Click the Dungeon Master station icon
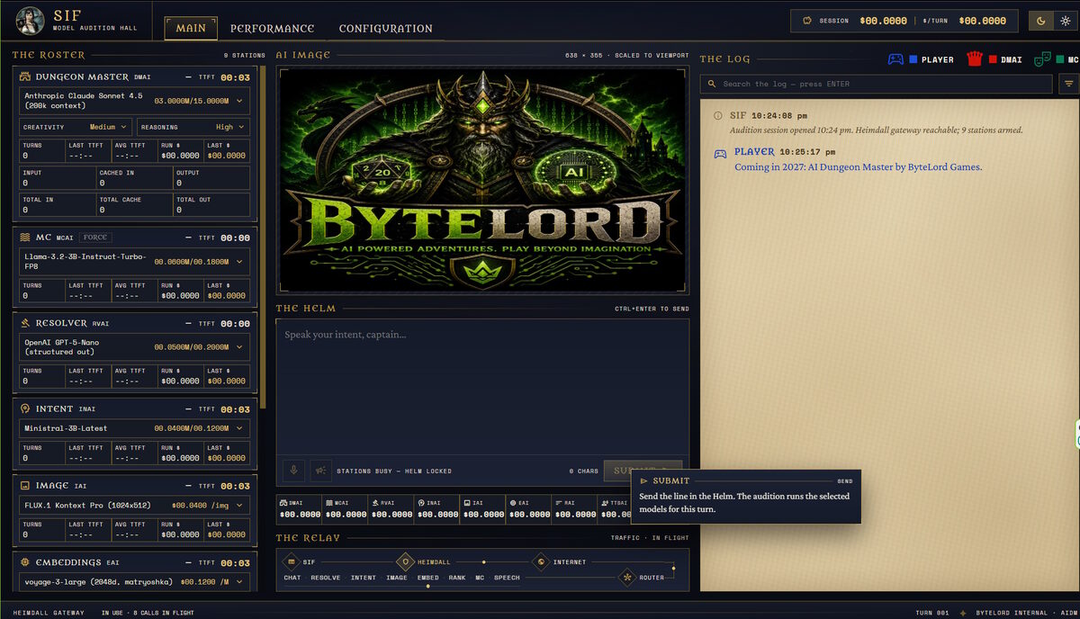This screenshot has height=619, width=1080. 25,77
